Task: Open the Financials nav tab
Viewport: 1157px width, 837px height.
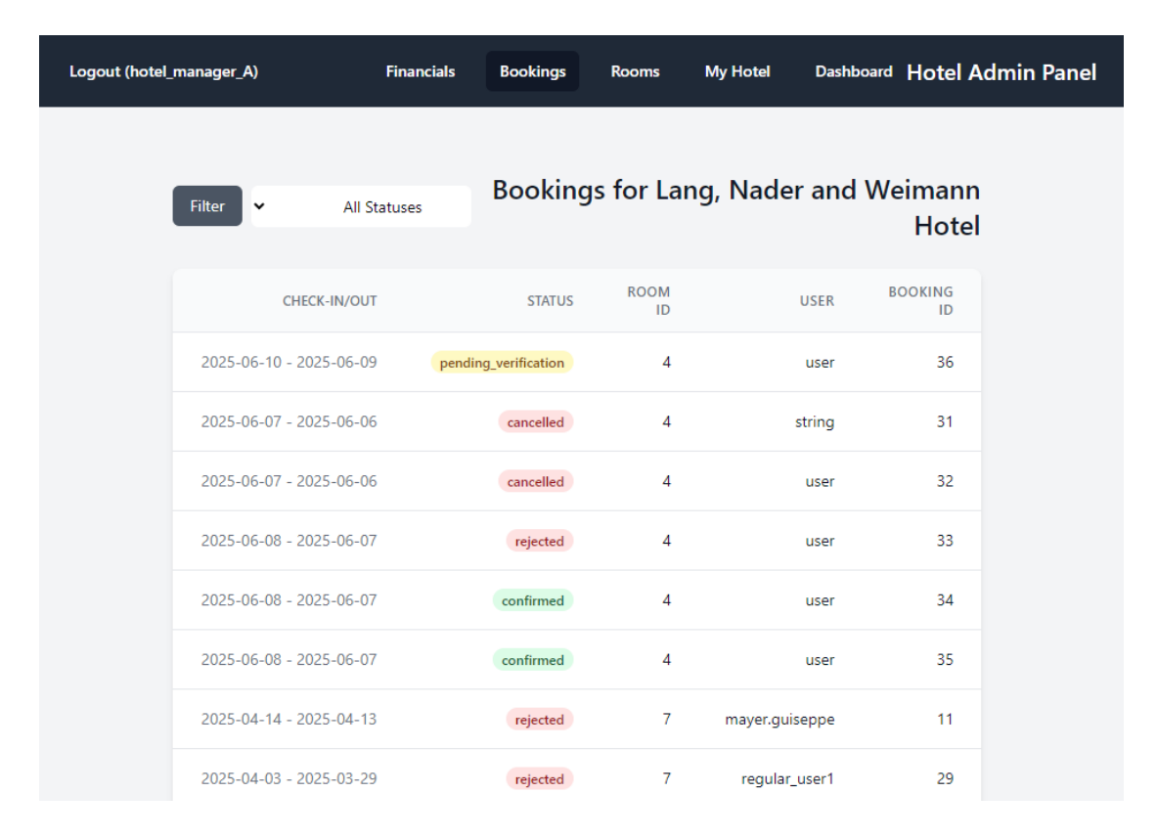Action: 421,71
